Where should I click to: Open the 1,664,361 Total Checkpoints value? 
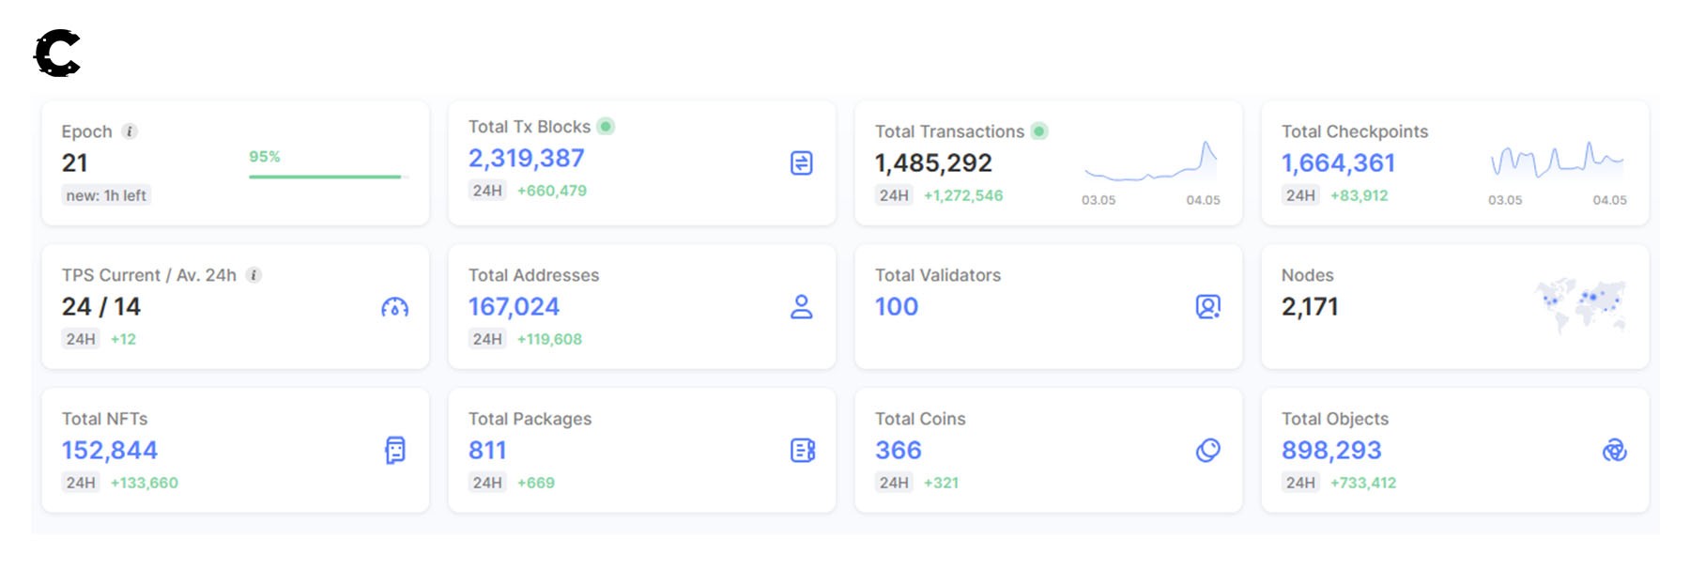(1338, 163)
